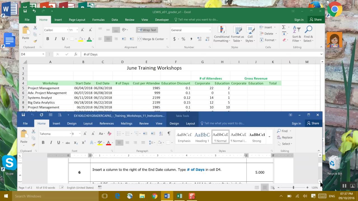Click Decrease Indent in Word paragraph group

click(x=145, y=133)
